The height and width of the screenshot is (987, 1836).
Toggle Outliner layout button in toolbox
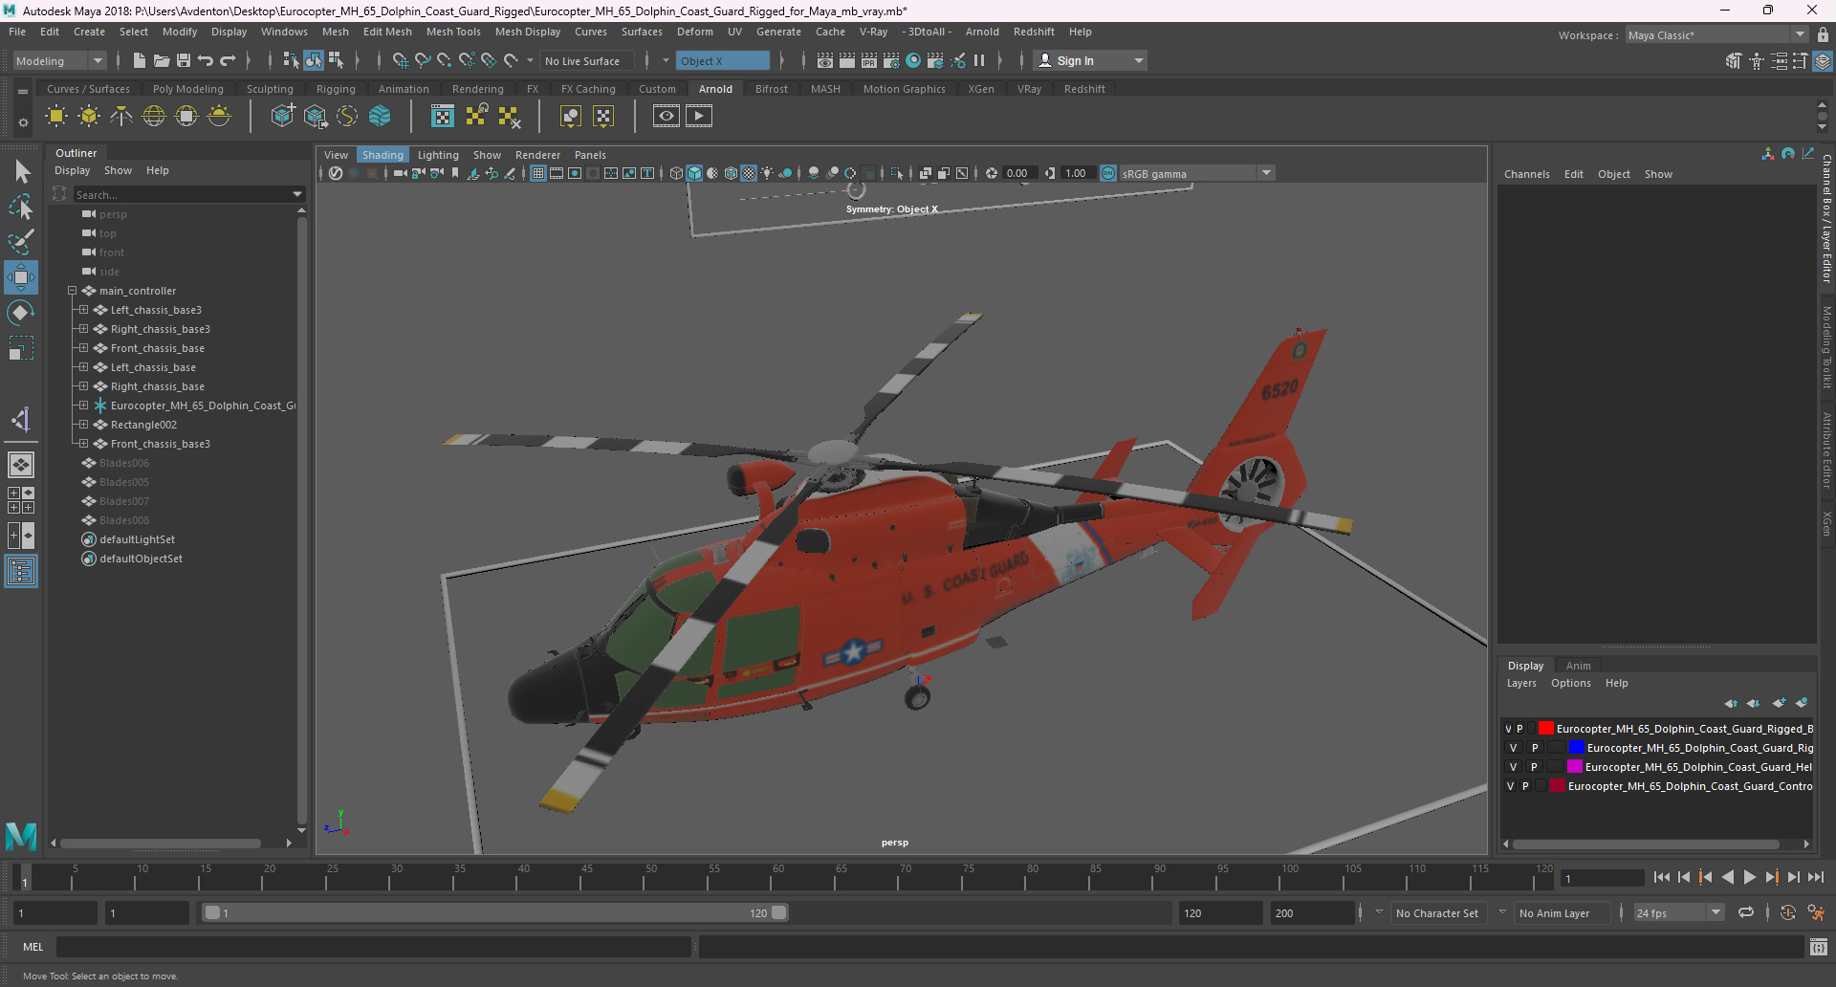pyautogui.click(x=21, y=572)
